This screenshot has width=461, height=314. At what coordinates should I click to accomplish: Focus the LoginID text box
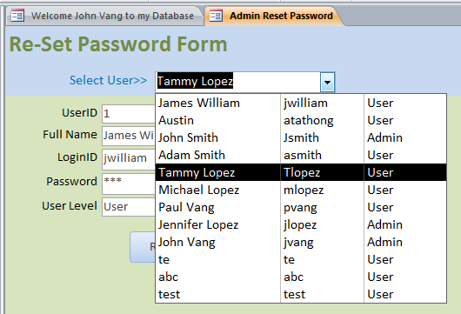point(129,159)
